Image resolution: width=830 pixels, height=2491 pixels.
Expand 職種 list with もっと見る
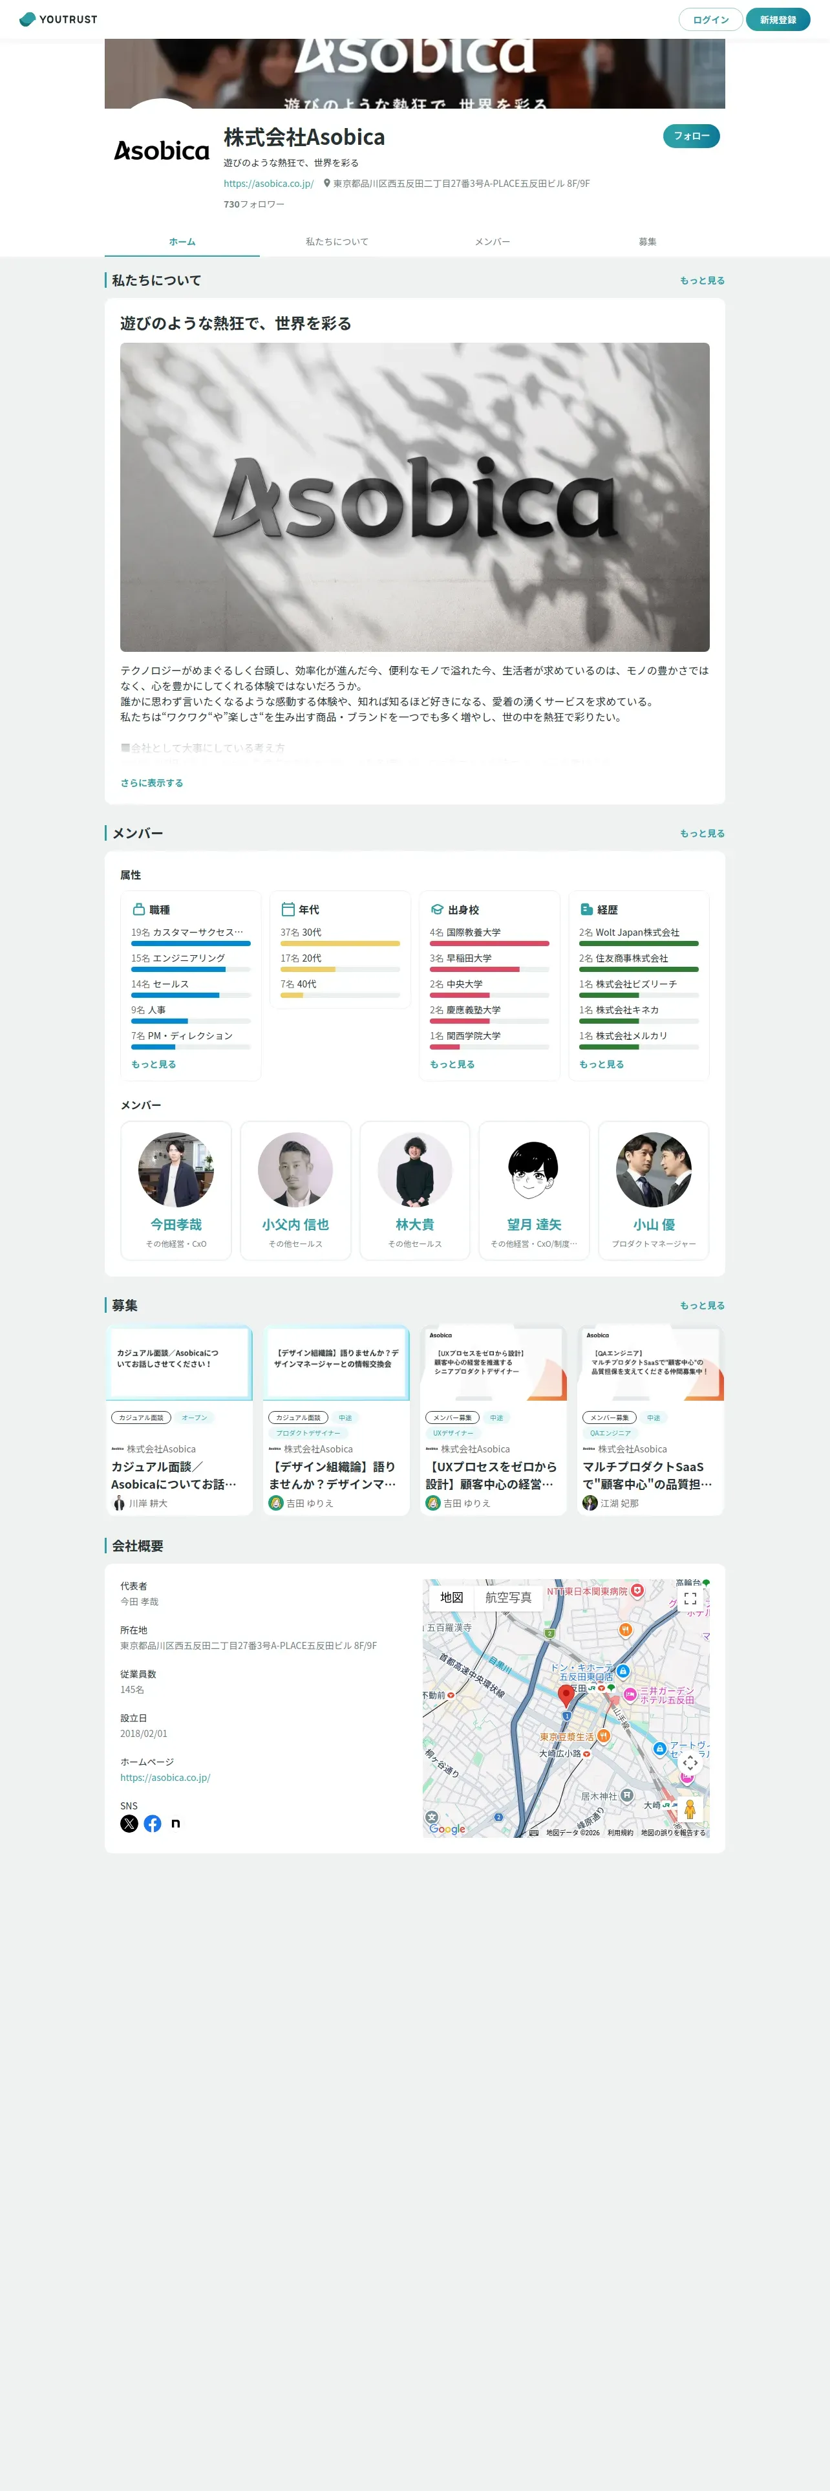click(154, 1064)
